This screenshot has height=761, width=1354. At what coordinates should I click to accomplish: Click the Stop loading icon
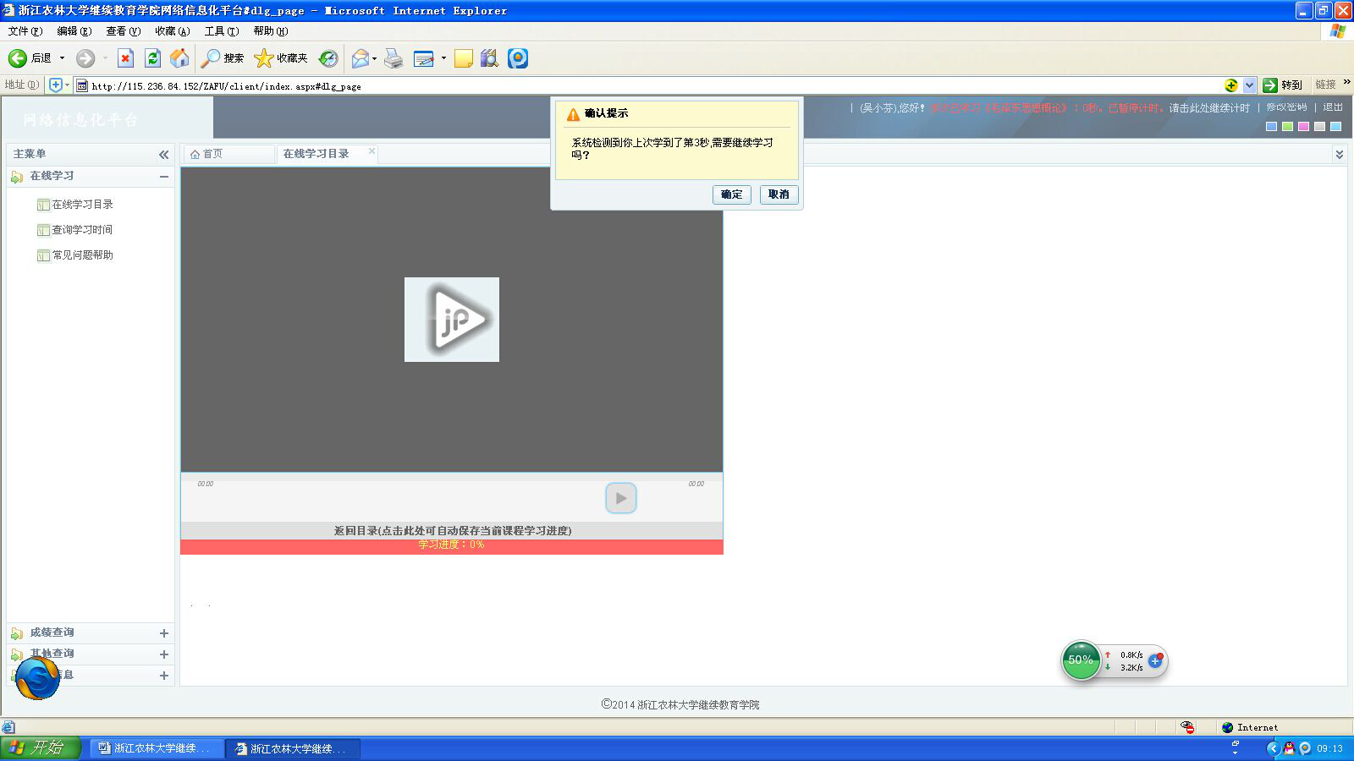(x=125, y=58)
